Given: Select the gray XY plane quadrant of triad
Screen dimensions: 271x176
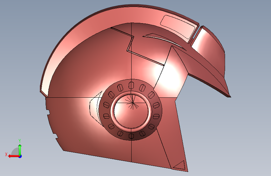Looking at the screenshot, I should [x=15, y=152].
